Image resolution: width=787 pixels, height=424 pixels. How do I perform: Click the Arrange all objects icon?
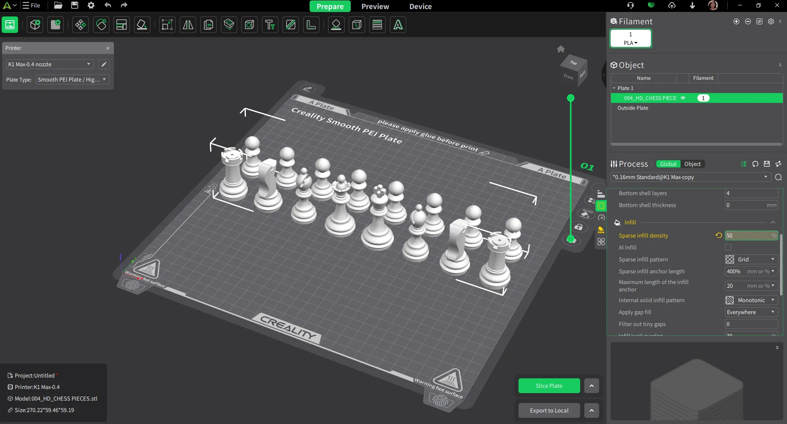(x=122, y=25)
